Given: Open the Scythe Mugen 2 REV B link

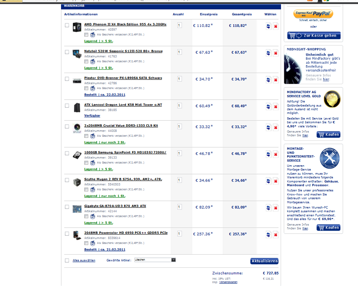Looking at the screenshot, I should pyautogui.click(x=123, y=179).
